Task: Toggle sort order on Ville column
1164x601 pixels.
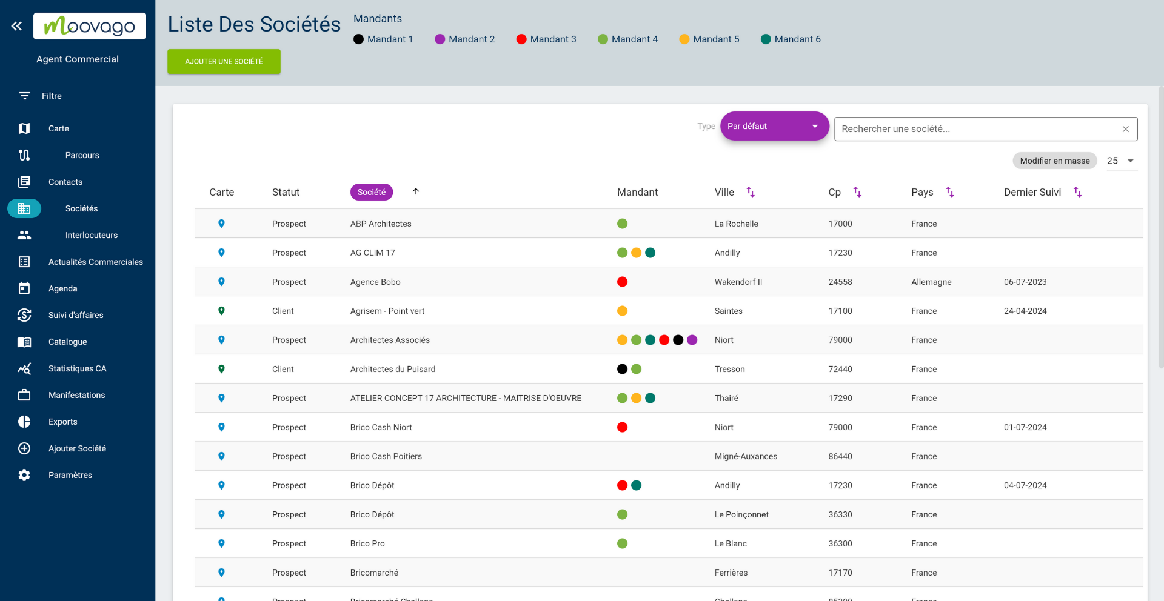Action: pyautogui.click(x=751, y=192)
